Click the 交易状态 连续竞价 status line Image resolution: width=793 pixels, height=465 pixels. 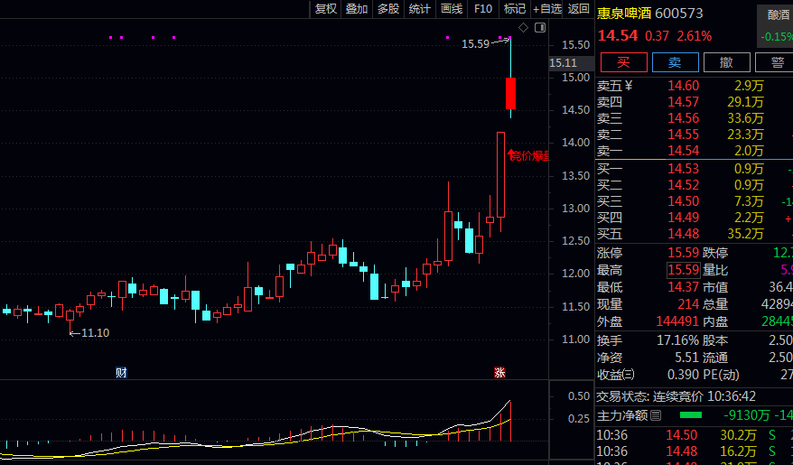[676, 396]
